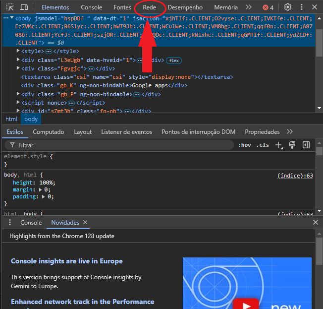323x309 pixels.
Task: Expand the div class gb_P node
Action: (x=18, y=94)
